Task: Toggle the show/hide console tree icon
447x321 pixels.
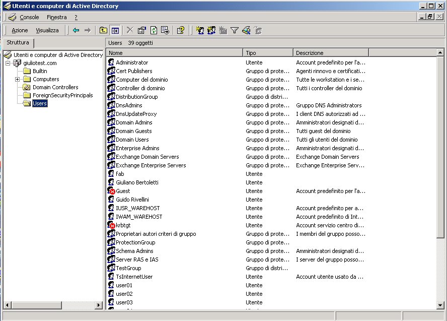Action: point(115,30)
